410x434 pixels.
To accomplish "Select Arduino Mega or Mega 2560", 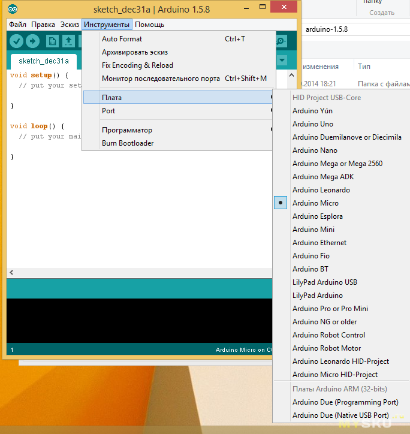I will 341,164.
